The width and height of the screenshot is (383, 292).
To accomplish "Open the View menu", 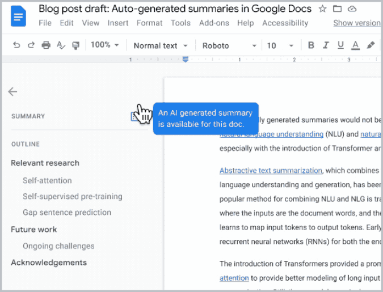I will pyautogui.click(x=91, y=23).
